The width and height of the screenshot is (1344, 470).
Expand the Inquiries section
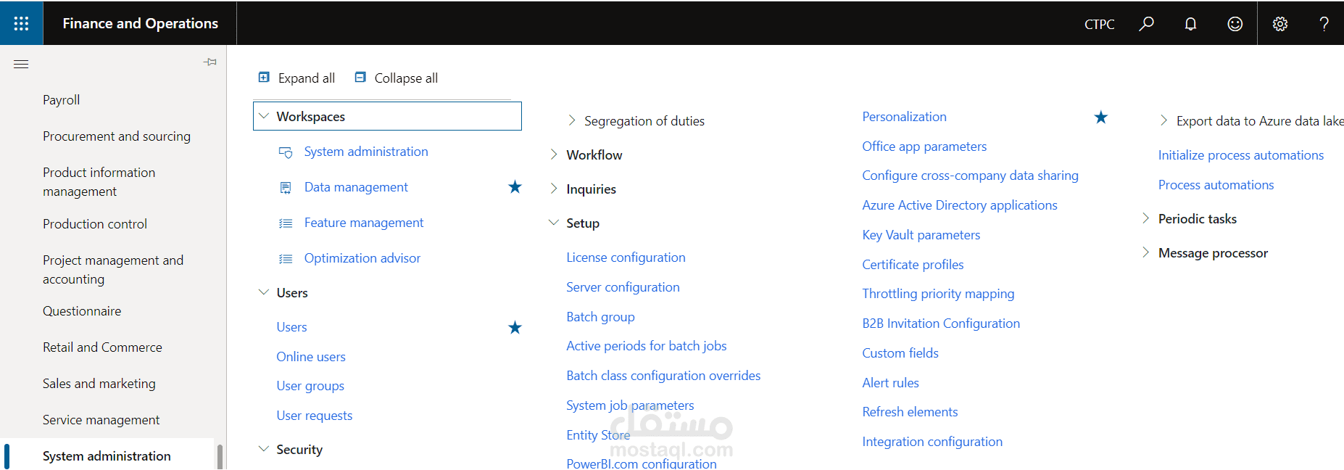(x=554, y=189)
